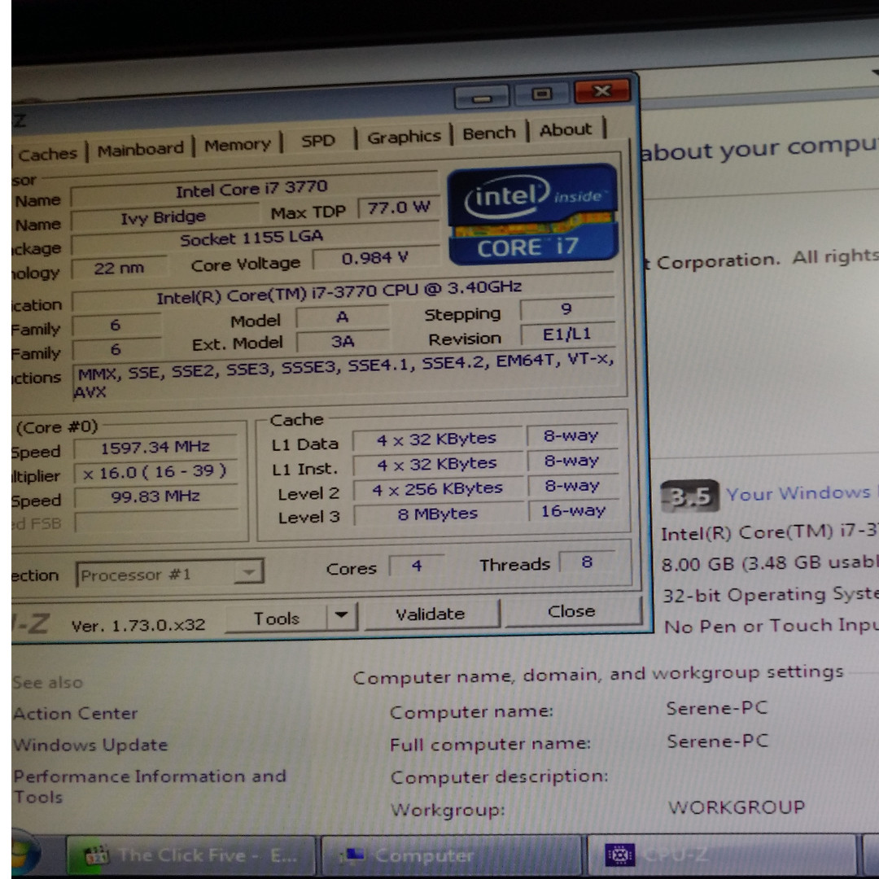Open the Your Windows Experience link
The image size is (879, 879).
click(x=801, y=492)
